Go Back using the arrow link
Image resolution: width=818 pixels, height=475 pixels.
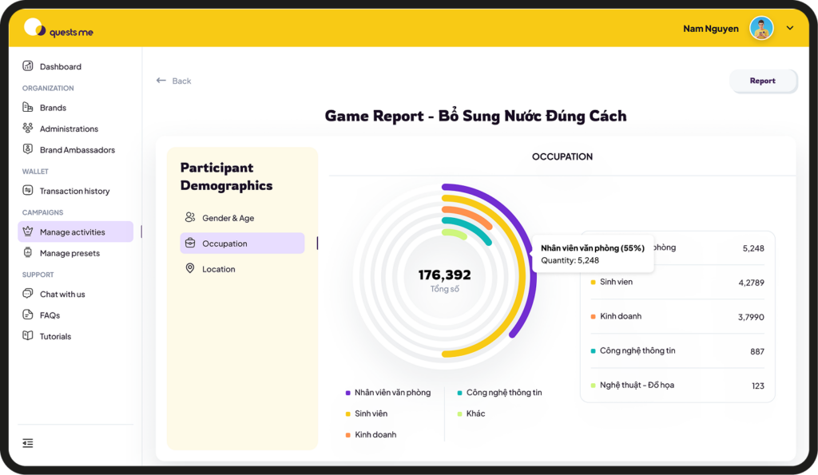click(x=173, y=81)
